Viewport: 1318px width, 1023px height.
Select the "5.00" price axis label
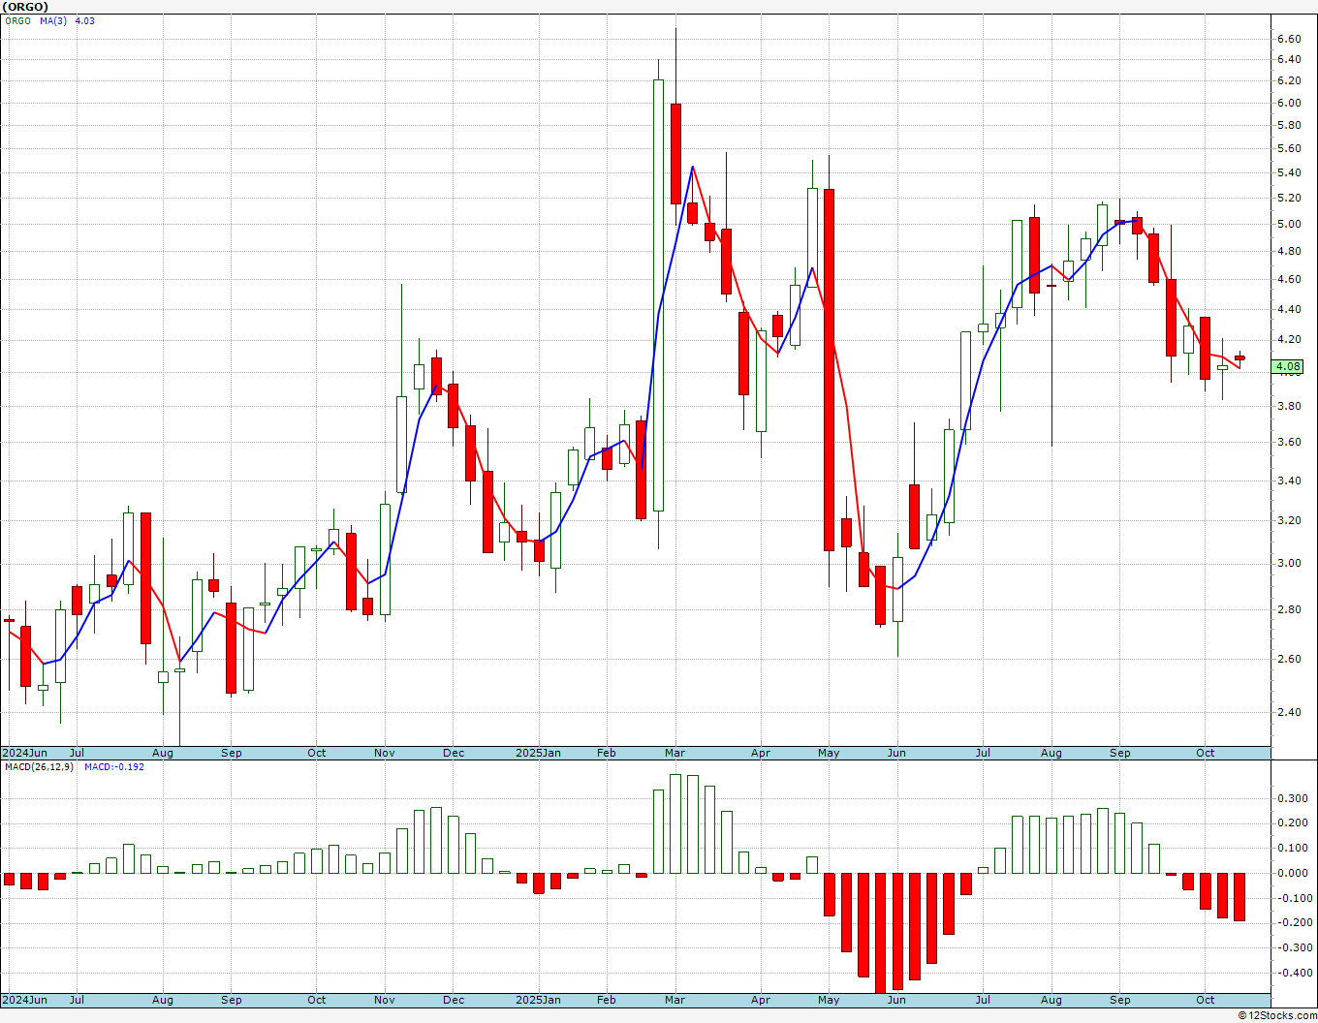pyautogui.click(x=1289, y=224)
